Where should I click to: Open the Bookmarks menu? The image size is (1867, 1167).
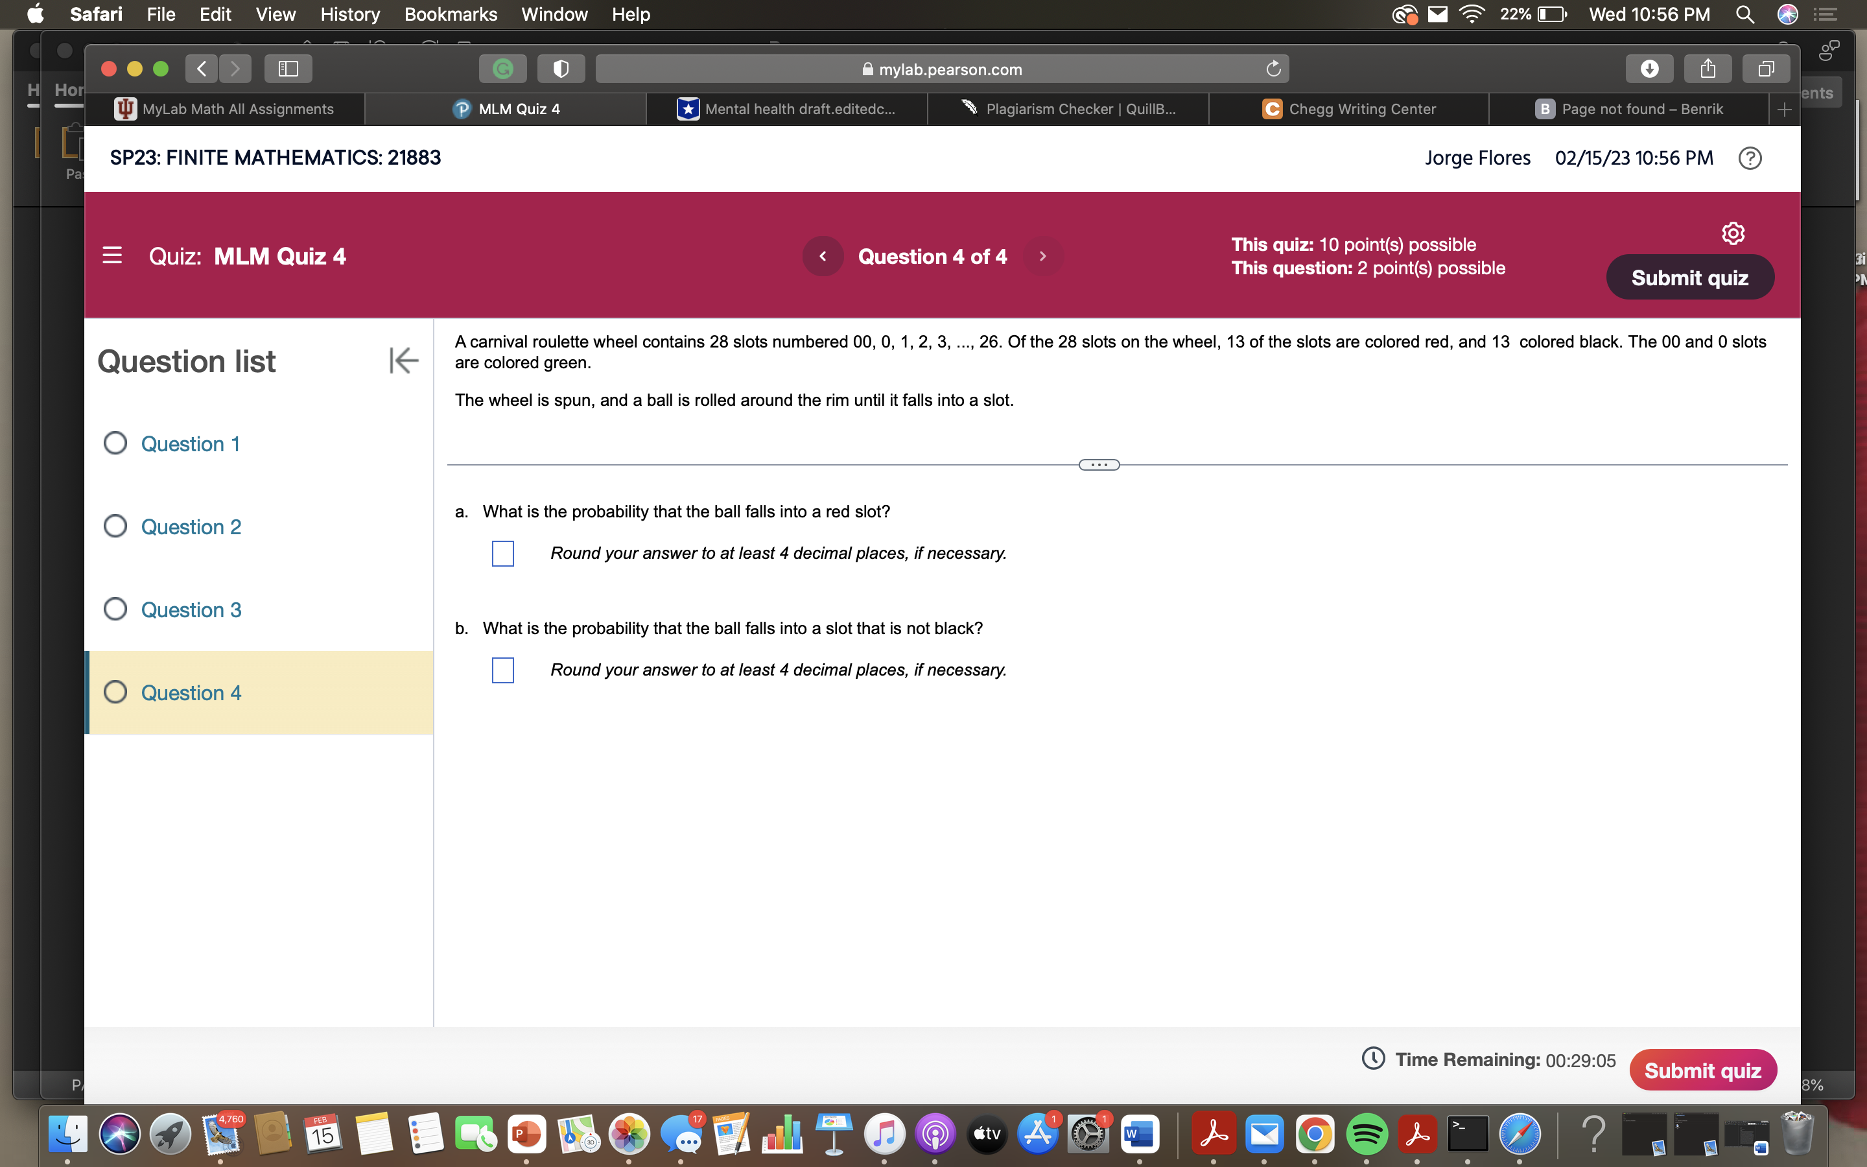(x=451, y=14)
